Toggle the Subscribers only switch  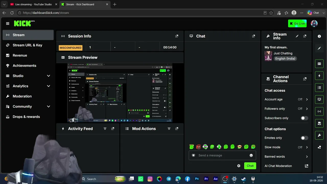tap(304, 118)
